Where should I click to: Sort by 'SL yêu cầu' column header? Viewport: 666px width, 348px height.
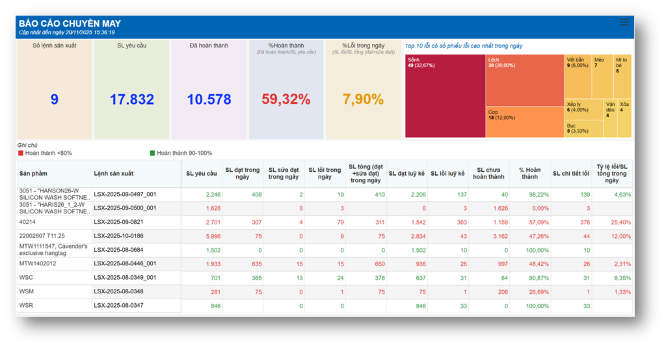201,174
